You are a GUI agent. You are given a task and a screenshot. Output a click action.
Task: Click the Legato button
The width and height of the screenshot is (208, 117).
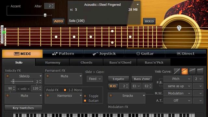(x=118, y=79)
